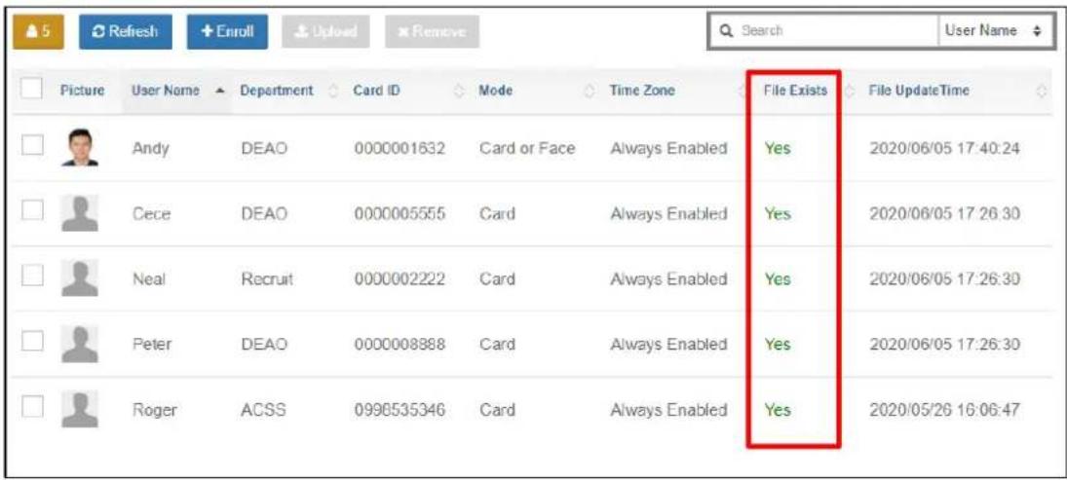
Task: Click the Picture column header
Action: point(82,91)
